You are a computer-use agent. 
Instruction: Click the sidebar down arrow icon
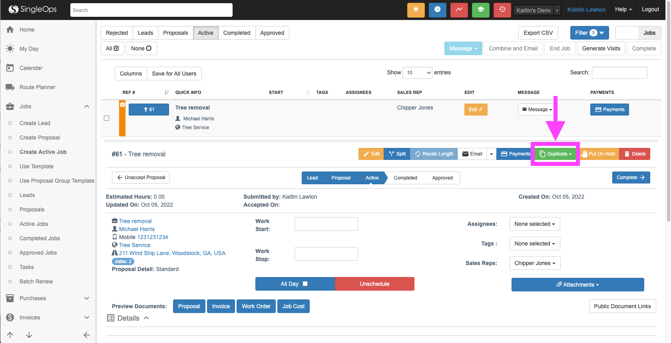point(29,335)
